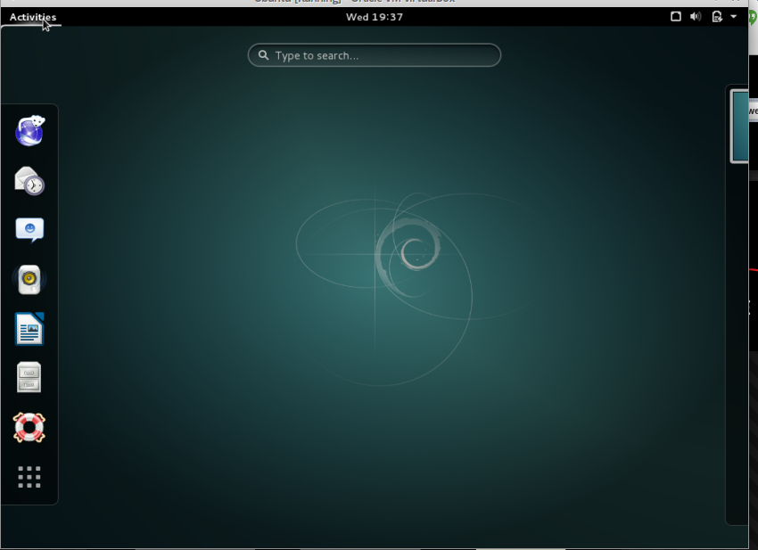Viewport: 758px width, 550px height.
Task: Expand the system menu arrow
Action: (734, 17)
